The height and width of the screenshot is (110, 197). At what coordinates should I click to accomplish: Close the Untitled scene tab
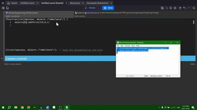37,3
